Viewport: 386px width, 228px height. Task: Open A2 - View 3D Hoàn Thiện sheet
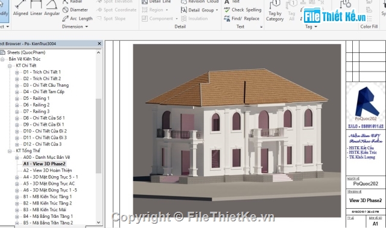(x=48, y=170)
